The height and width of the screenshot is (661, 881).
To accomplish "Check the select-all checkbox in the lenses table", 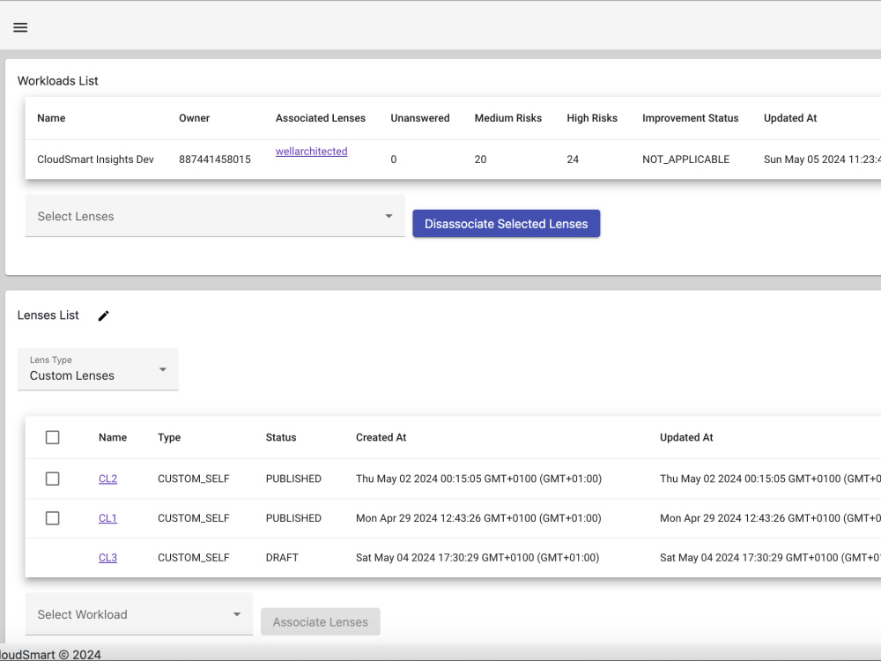I will pyautogui.click(x=52, y=437).
